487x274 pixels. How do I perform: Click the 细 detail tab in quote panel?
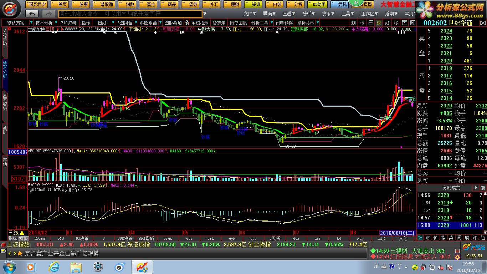(420, 238)
